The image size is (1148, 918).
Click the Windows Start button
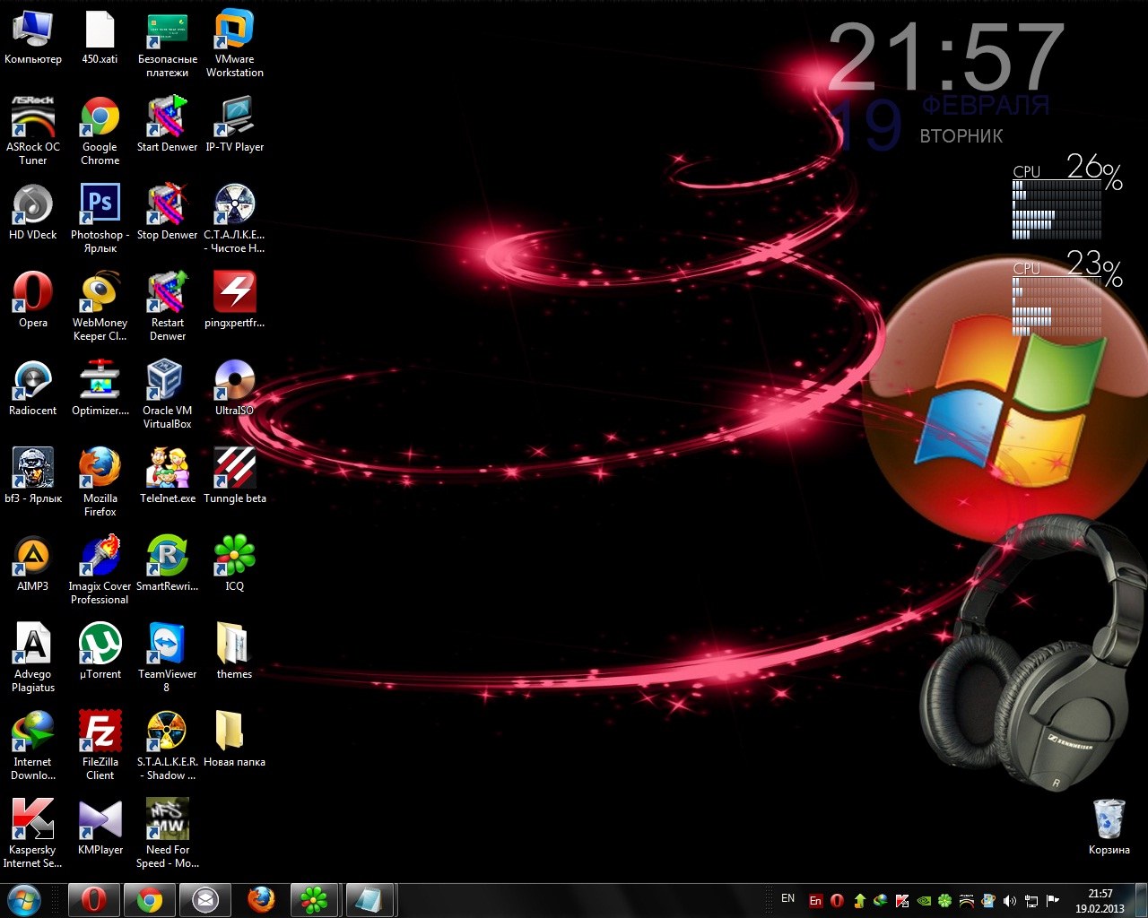pyautogui.click(x=24, y=899)
